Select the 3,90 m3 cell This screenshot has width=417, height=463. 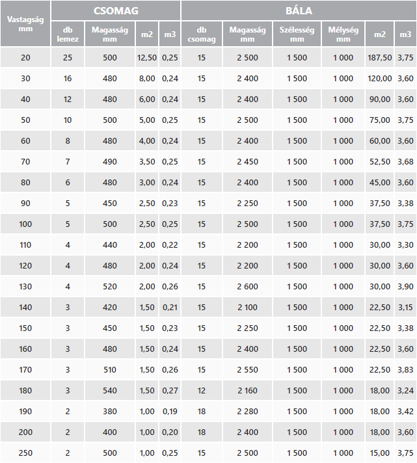tap(405, 287)
